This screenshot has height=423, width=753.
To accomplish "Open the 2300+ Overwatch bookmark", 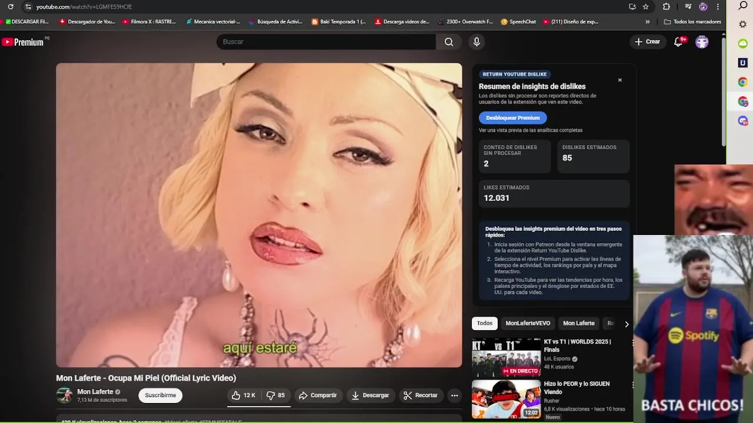I will [x=465, y=22].
